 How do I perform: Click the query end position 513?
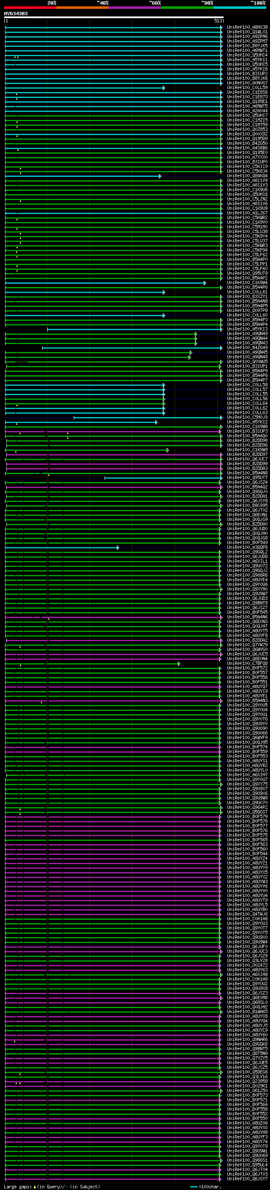218,21
